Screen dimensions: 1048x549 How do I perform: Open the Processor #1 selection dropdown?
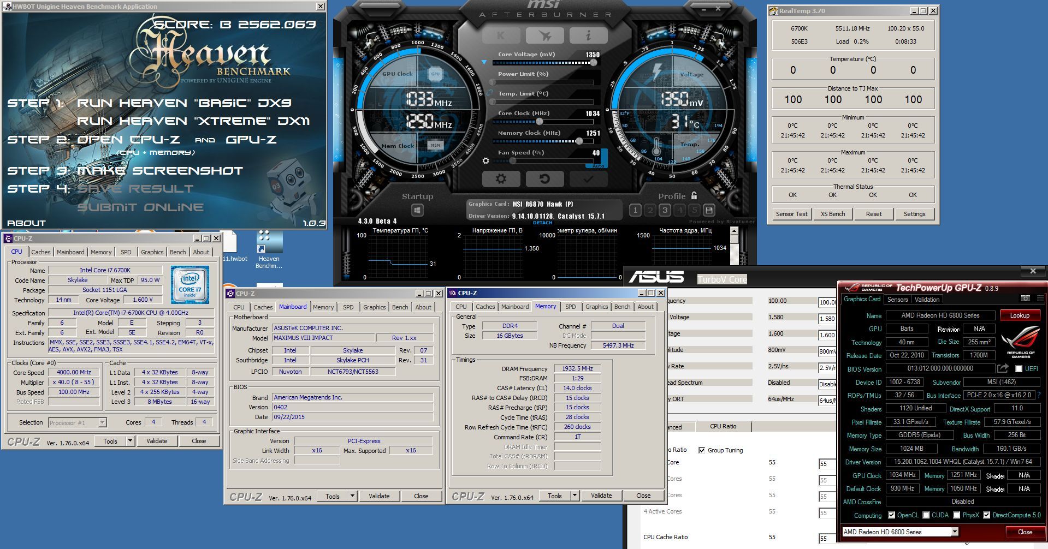[102, 422]
